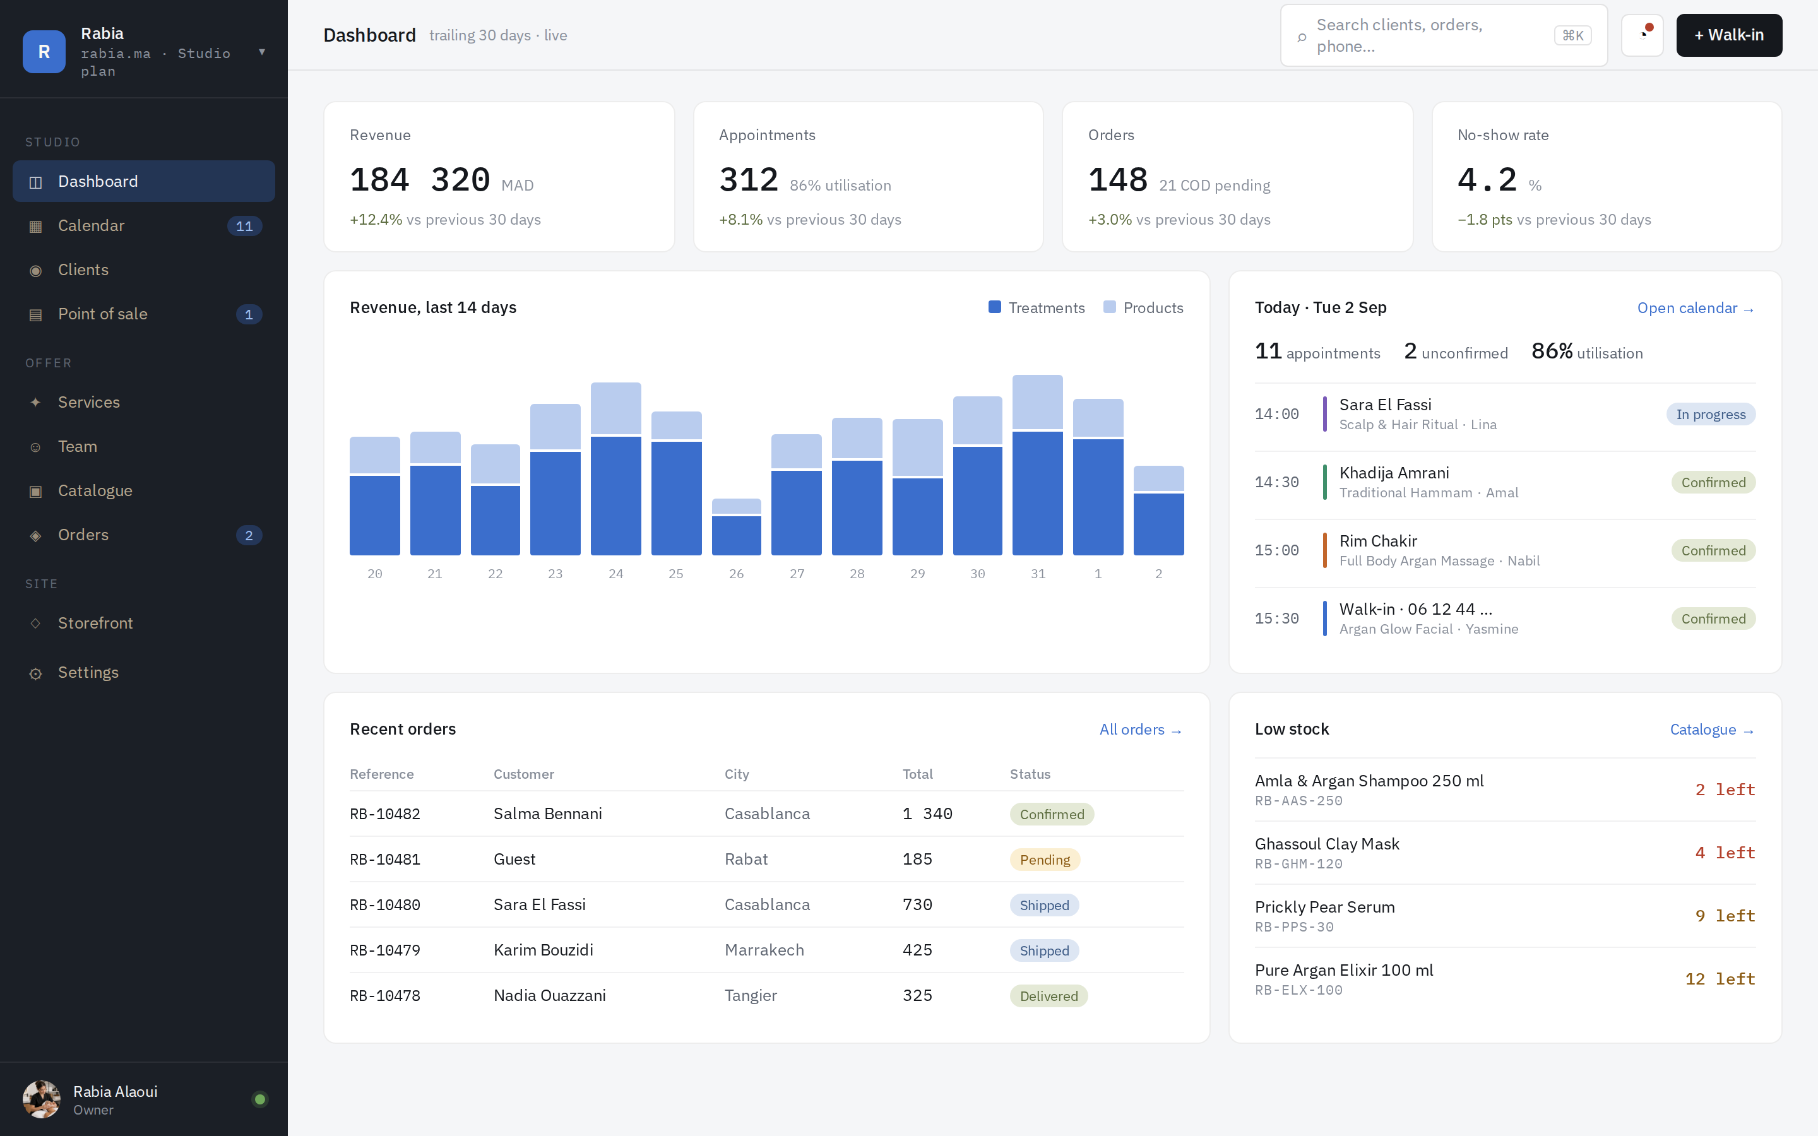Click the blue R workspace logo
Viewport: 1818px width, 1136px height.
(44, 52)
